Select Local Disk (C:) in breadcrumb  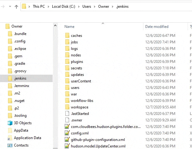click(63, 7)
